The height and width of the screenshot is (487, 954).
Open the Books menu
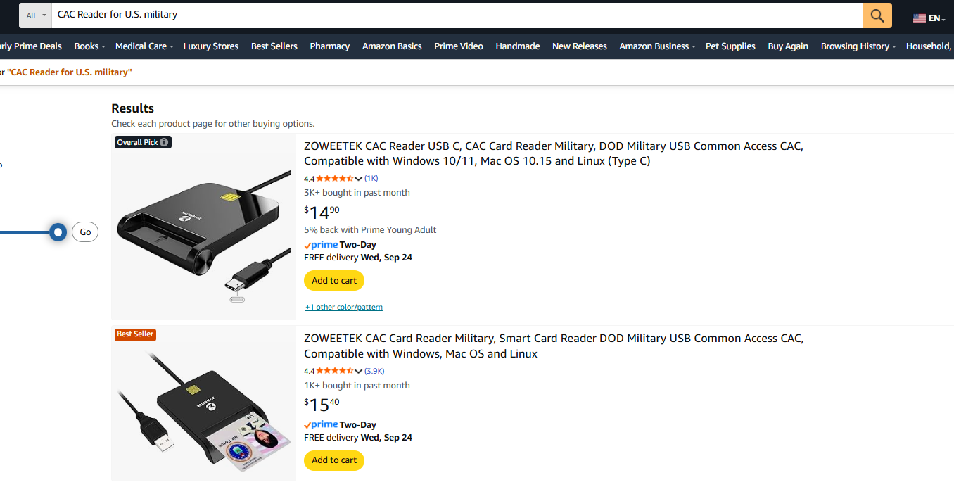click(x=89, y=46)
